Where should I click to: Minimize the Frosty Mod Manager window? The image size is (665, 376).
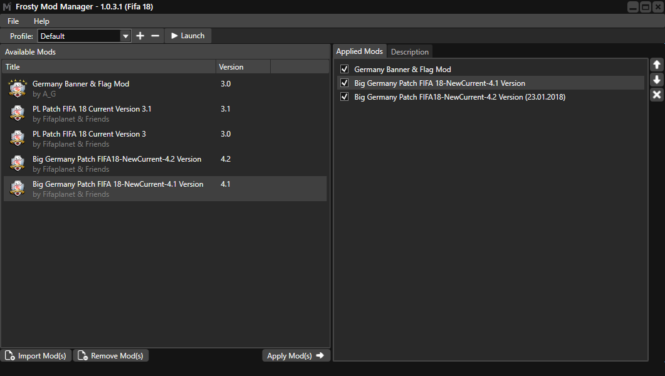pyautogui.click(x=633, y=7)
